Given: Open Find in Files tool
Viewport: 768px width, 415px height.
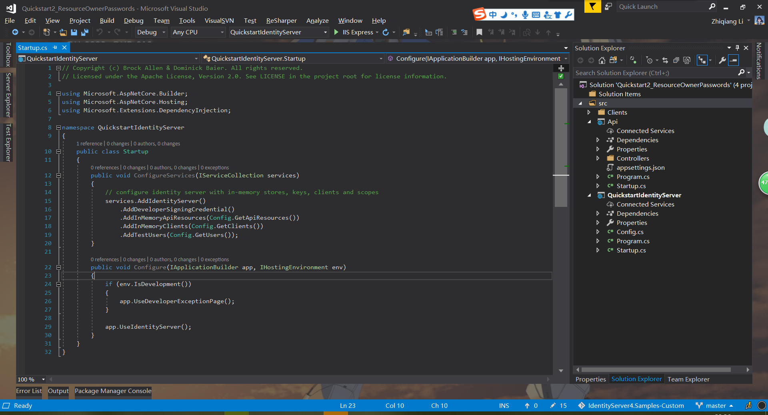Looking at the screenshot, I should coord(407,32).
